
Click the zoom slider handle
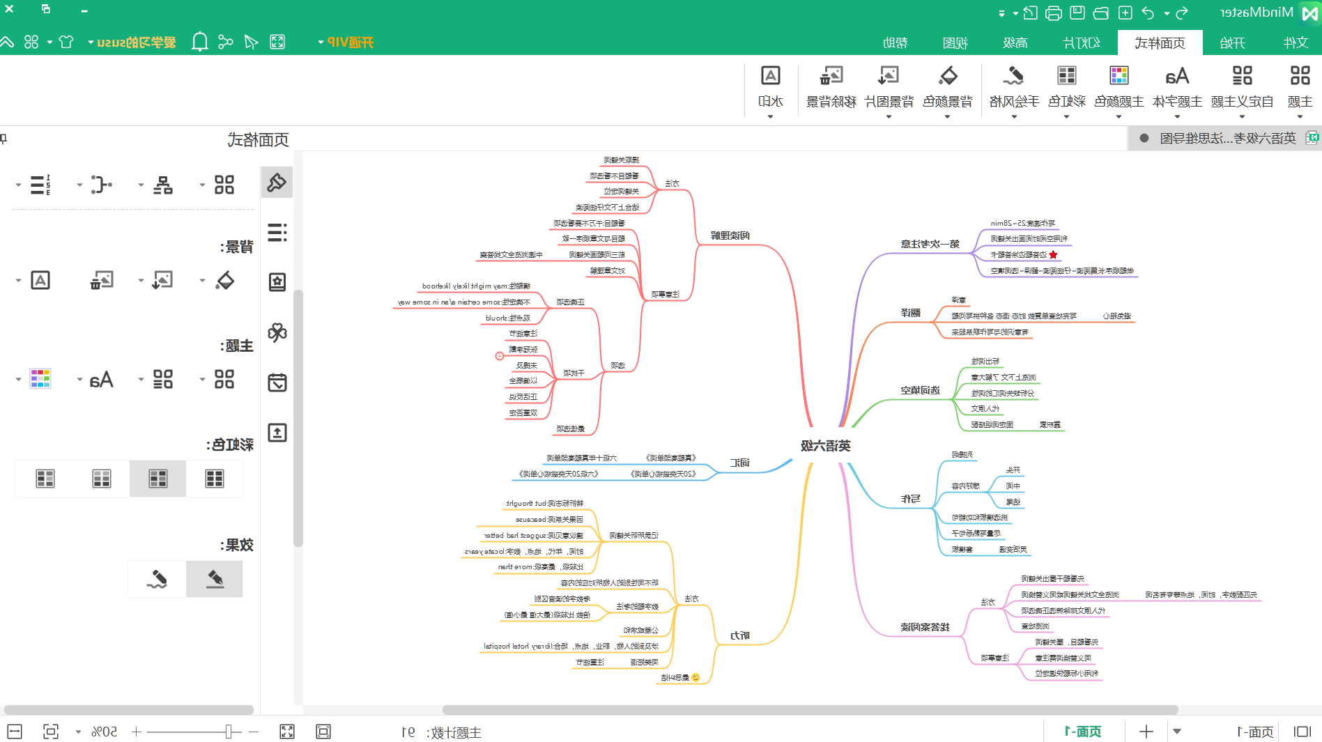point(229,732)
